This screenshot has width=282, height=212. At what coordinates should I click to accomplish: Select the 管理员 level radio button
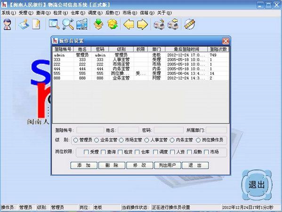(76, 140)
